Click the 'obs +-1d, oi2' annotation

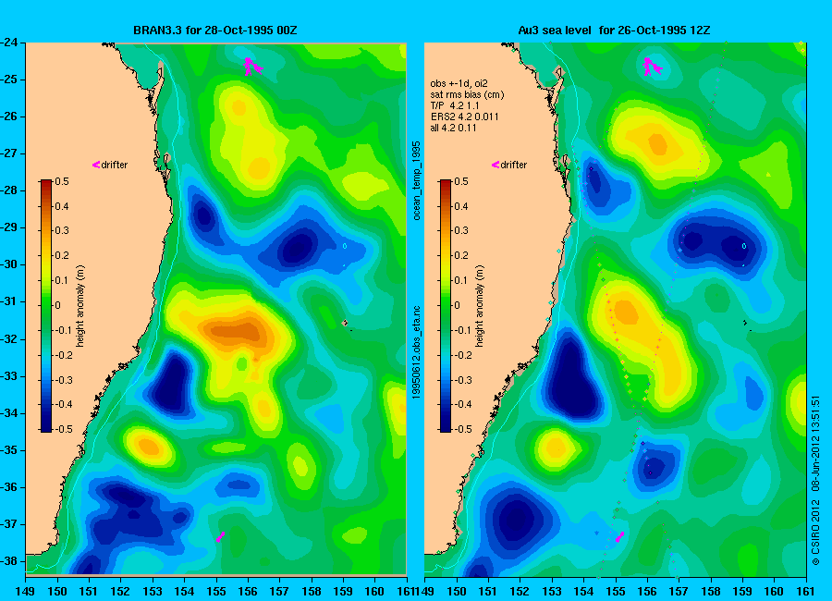click(x=459, y=83)
